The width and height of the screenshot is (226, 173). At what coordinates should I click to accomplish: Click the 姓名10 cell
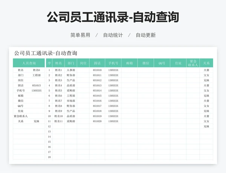(58, 116)
